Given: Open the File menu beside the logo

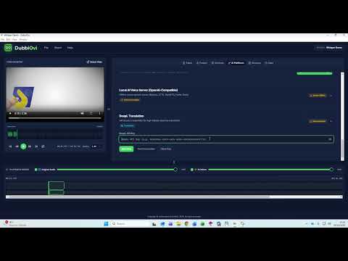Looking at the screenshot, I should point(46,48).
